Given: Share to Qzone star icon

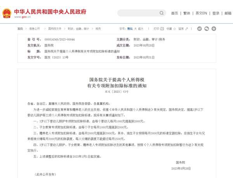Looking at the screenshot, I should 214,29.
